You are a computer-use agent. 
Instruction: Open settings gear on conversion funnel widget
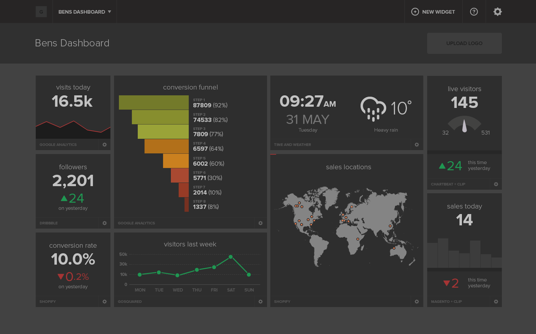point(260,223)
